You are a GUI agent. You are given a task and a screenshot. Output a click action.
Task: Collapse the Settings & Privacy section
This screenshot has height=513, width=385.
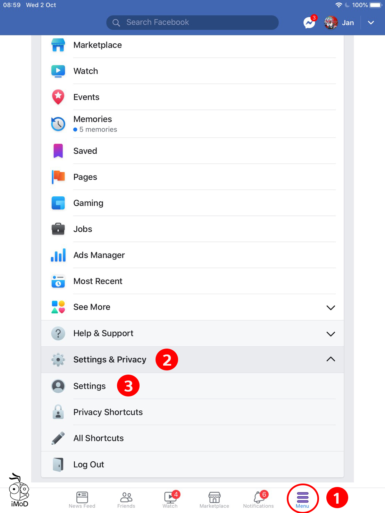point(330,360)
